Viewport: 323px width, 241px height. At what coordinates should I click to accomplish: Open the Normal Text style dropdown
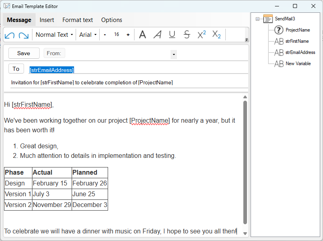pos(54,35)
